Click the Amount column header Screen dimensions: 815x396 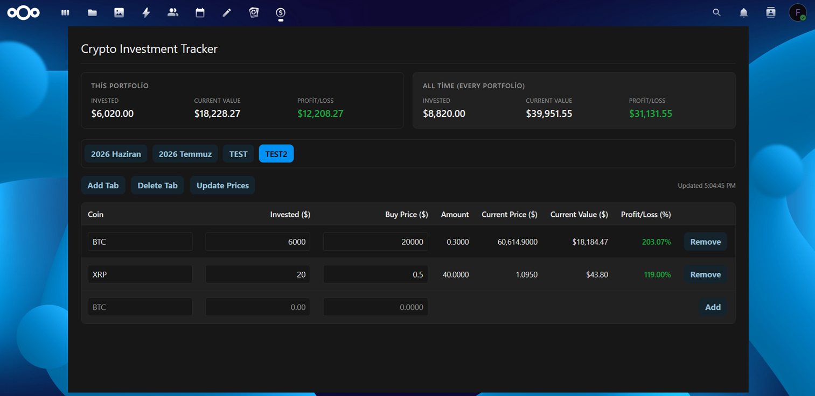(x=455, y=214)
